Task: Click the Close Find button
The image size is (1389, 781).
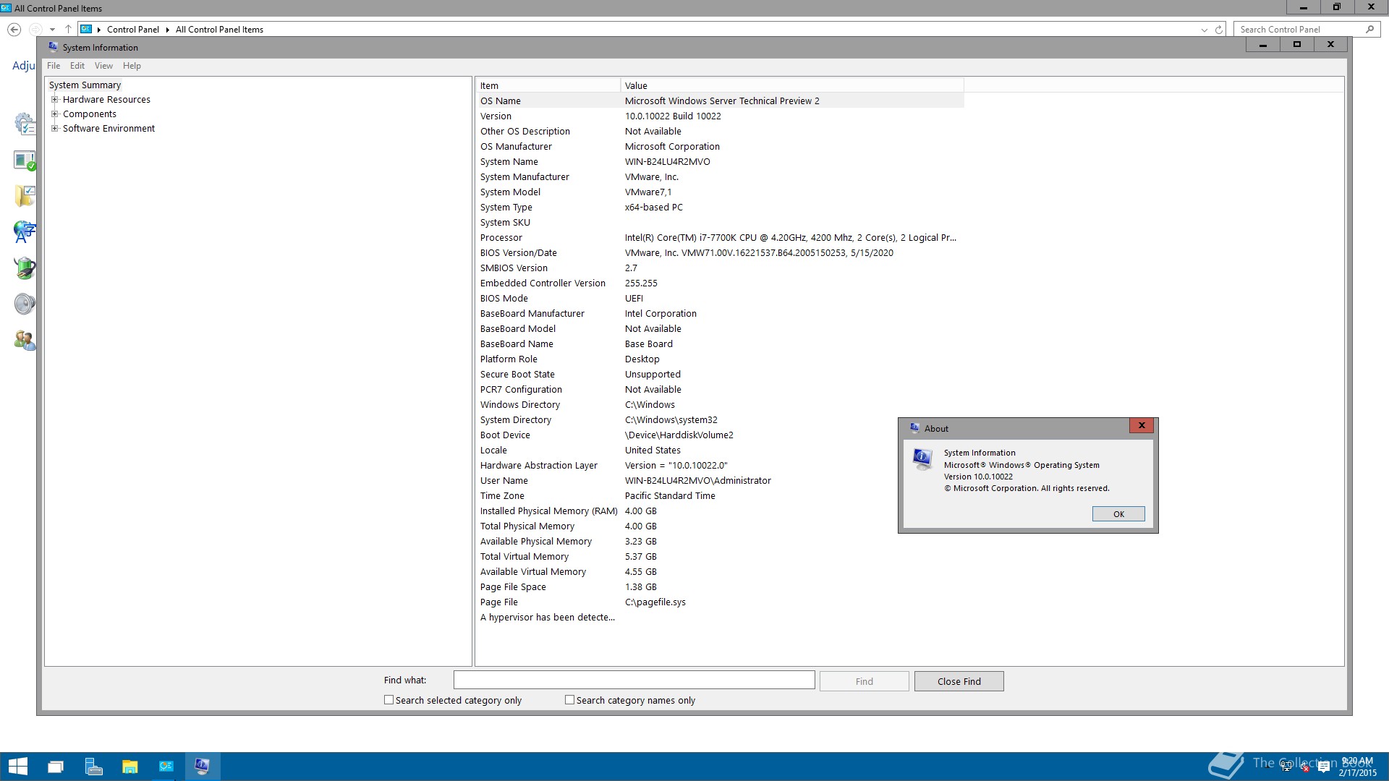Action: tap(959, 681)
